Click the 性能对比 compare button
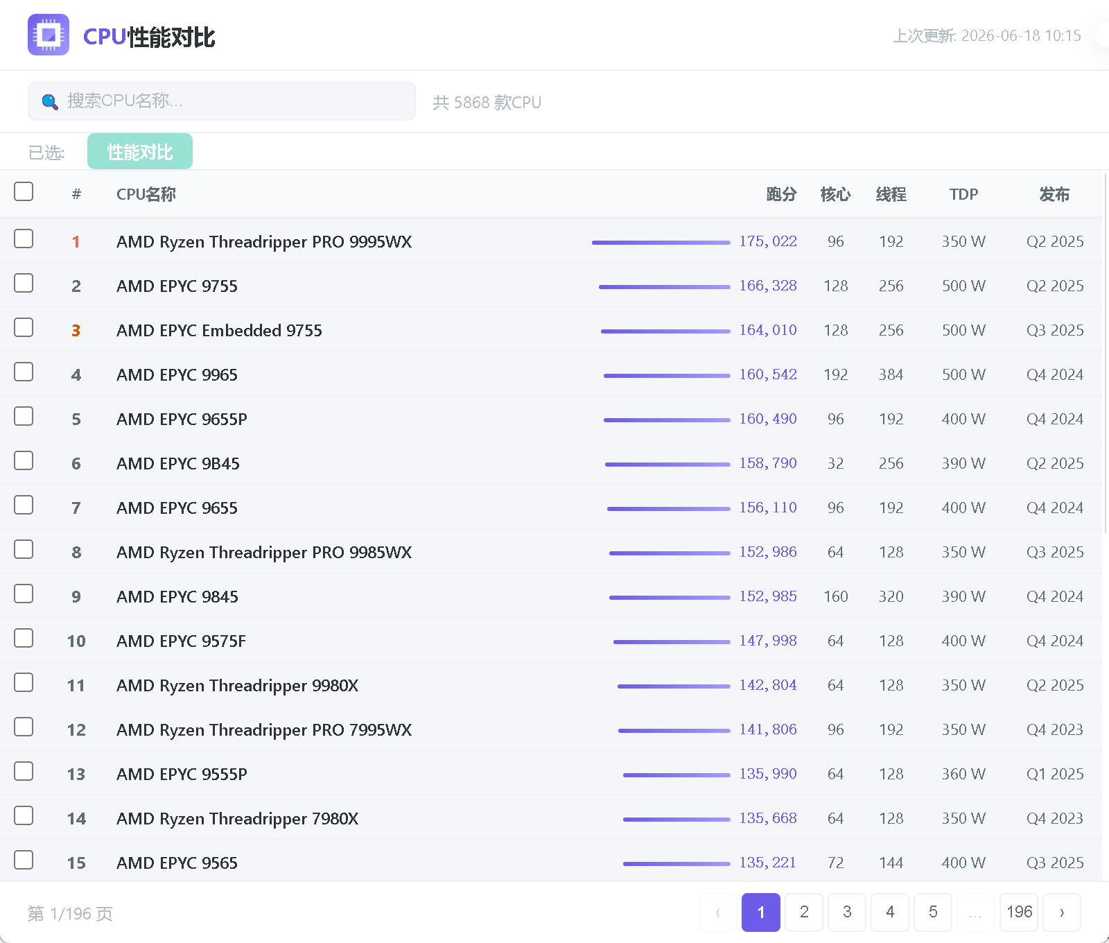This screenshot has height=943, width=1109. tap(140, 151)
